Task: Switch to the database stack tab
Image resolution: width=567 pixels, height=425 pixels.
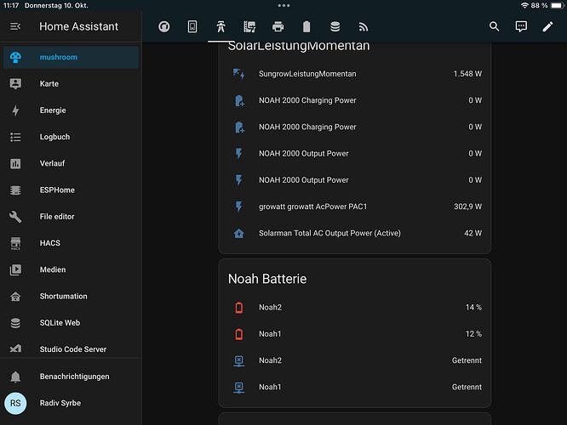Action: (335, 26)
